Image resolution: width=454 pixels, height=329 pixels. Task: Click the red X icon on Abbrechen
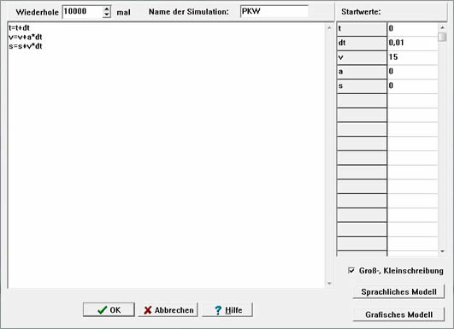[148, 310]
